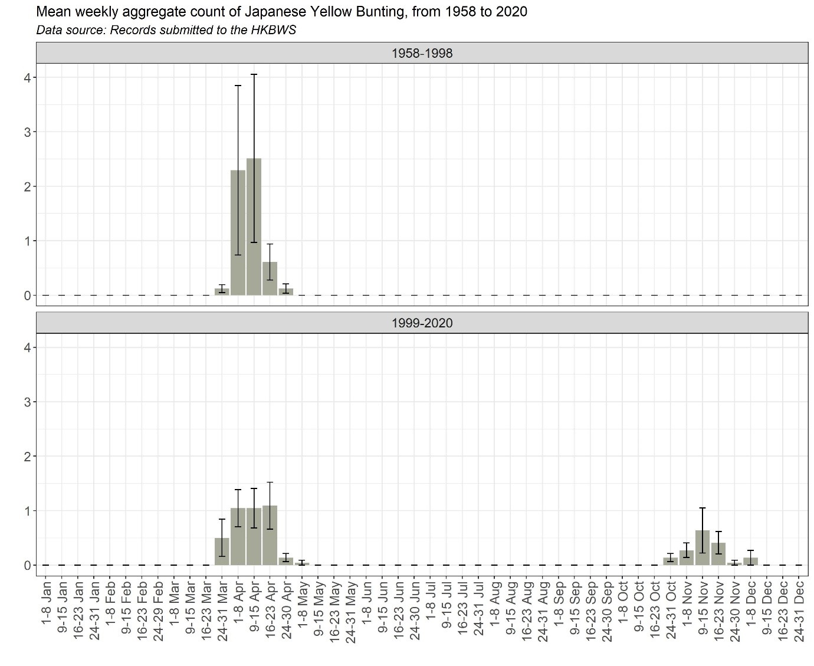Screen dimensions: 814x666
Task: Click the '1-8 Jan' x-axis label
Action: [46, 603]
